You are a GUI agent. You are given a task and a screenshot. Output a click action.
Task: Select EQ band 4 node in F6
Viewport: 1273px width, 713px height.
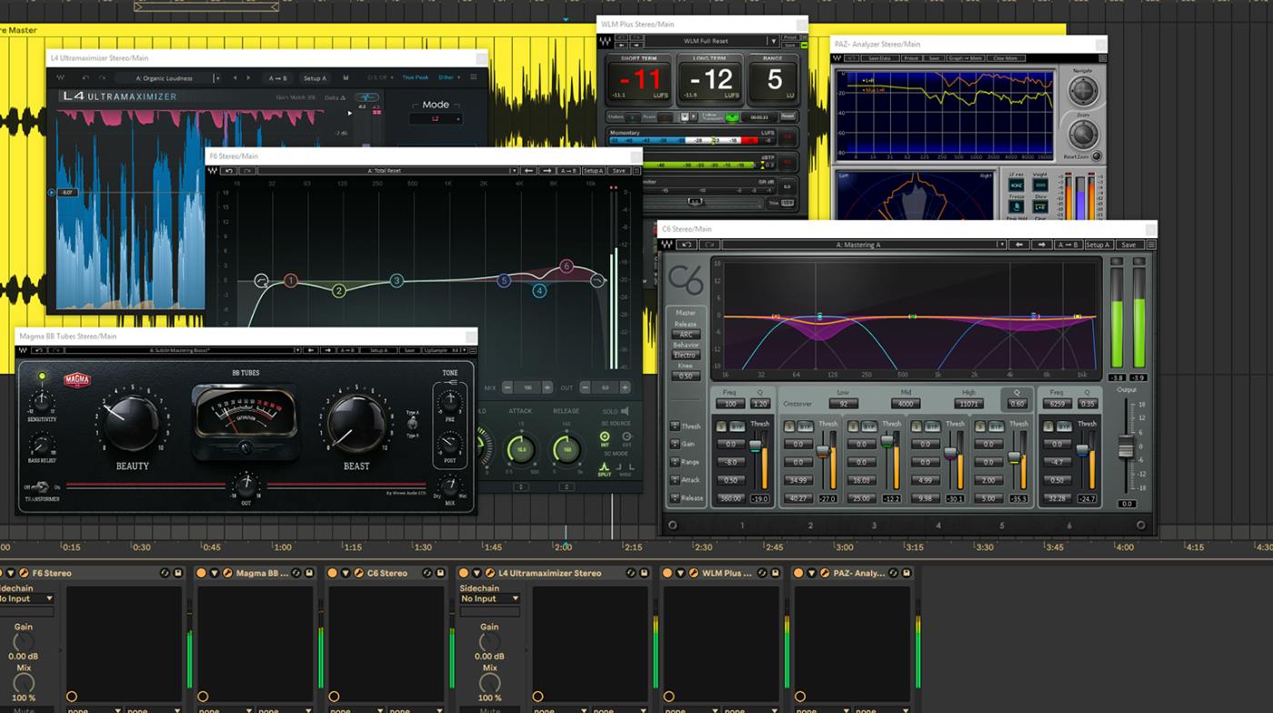[539, 291]
